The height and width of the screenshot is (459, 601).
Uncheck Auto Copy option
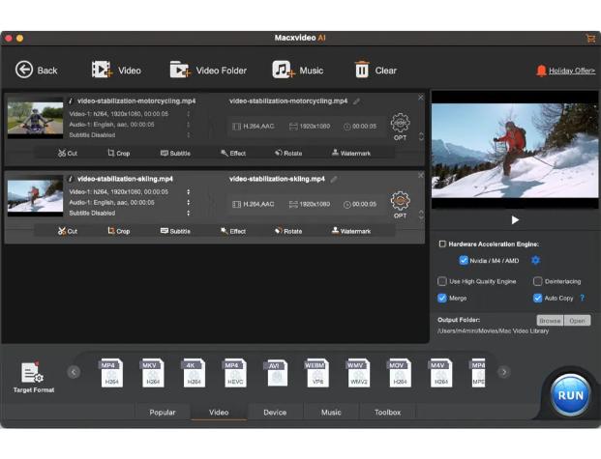[x=537, y=298]
